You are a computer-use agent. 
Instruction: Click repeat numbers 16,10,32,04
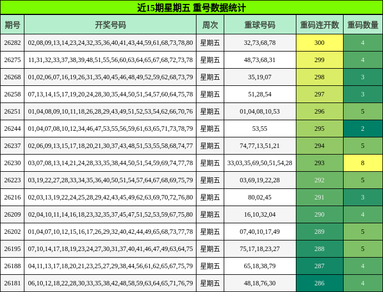(x=260, y=214)
